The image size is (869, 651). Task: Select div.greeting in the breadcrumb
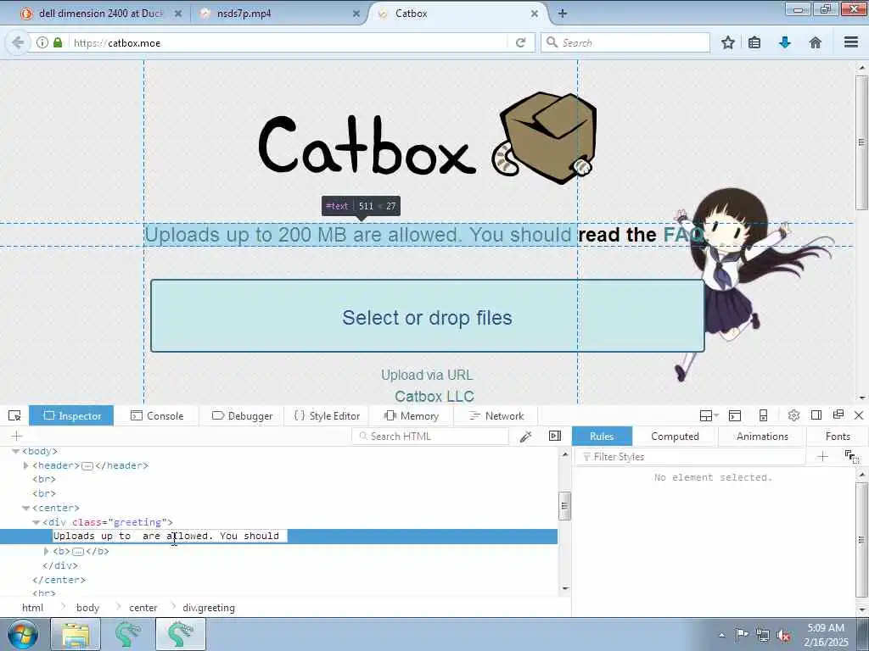pos(209,608)
